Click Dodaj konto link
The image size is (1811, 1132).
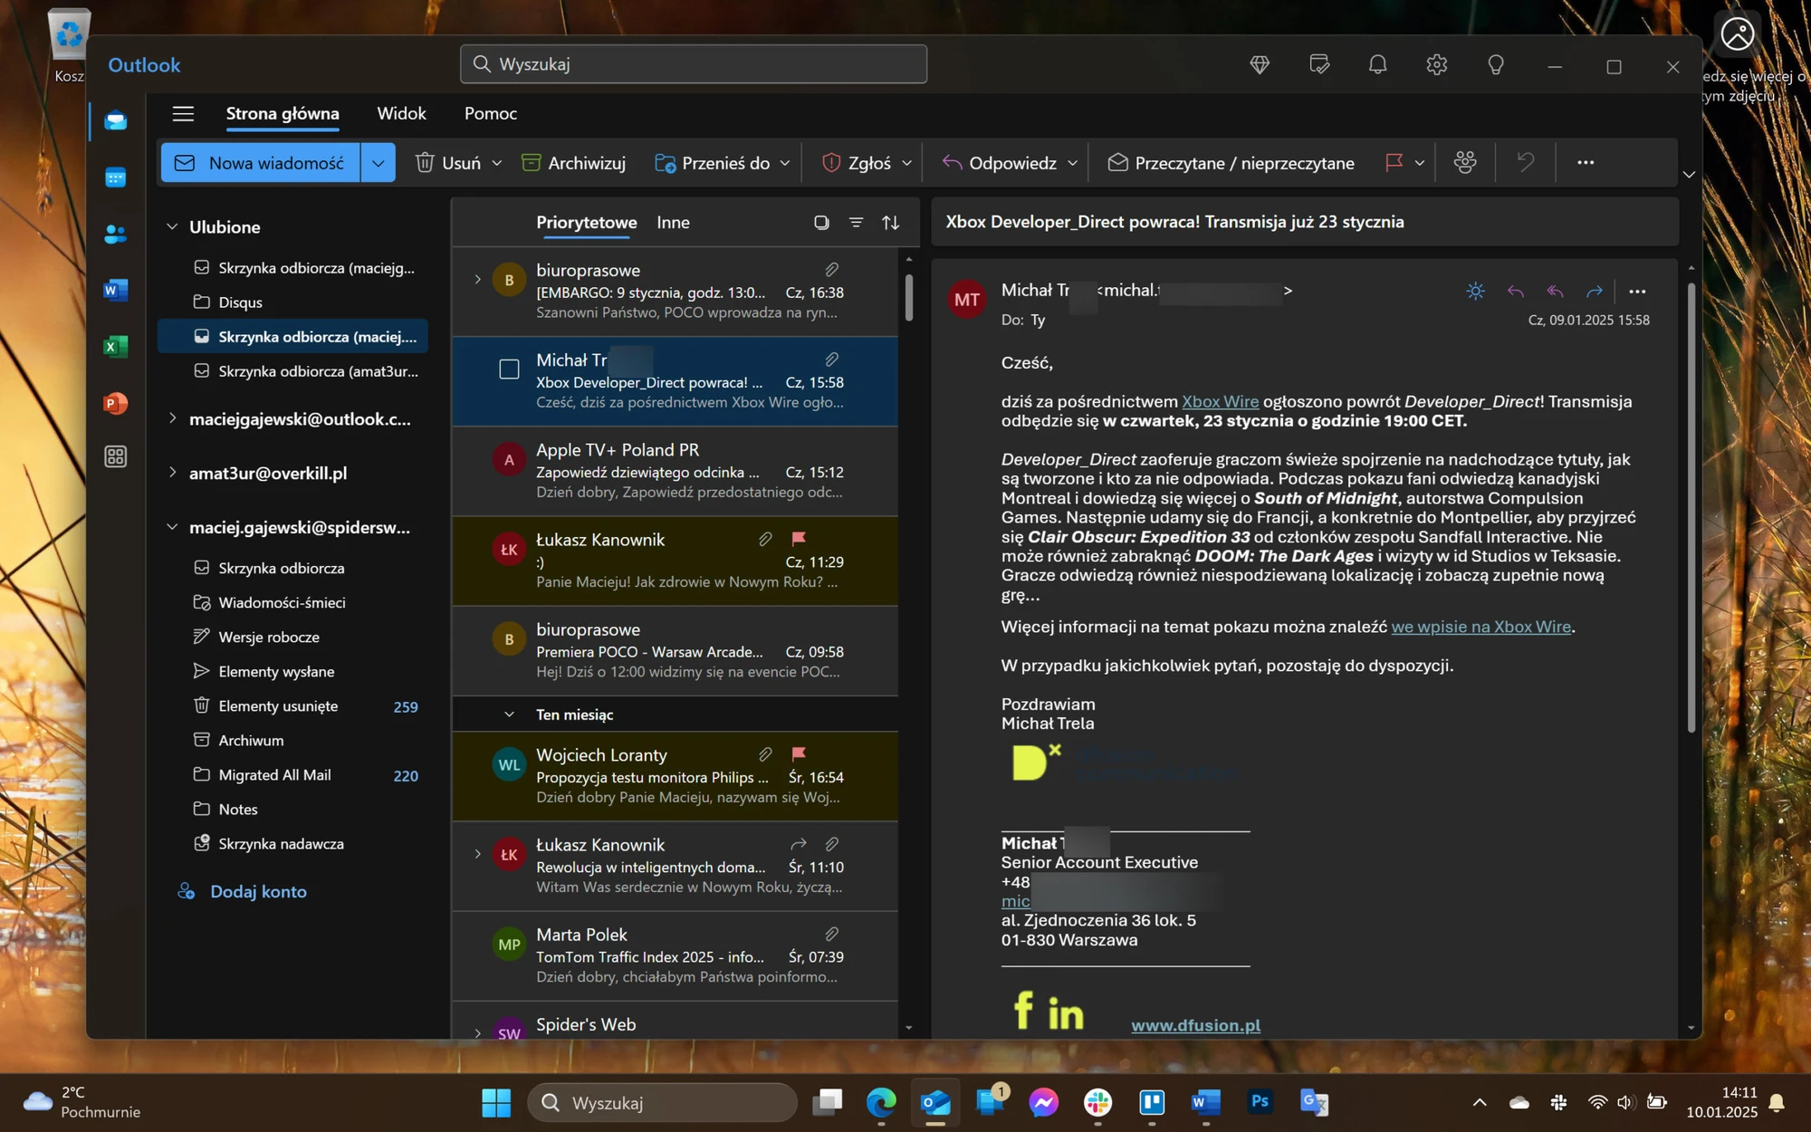coord(258,891)
